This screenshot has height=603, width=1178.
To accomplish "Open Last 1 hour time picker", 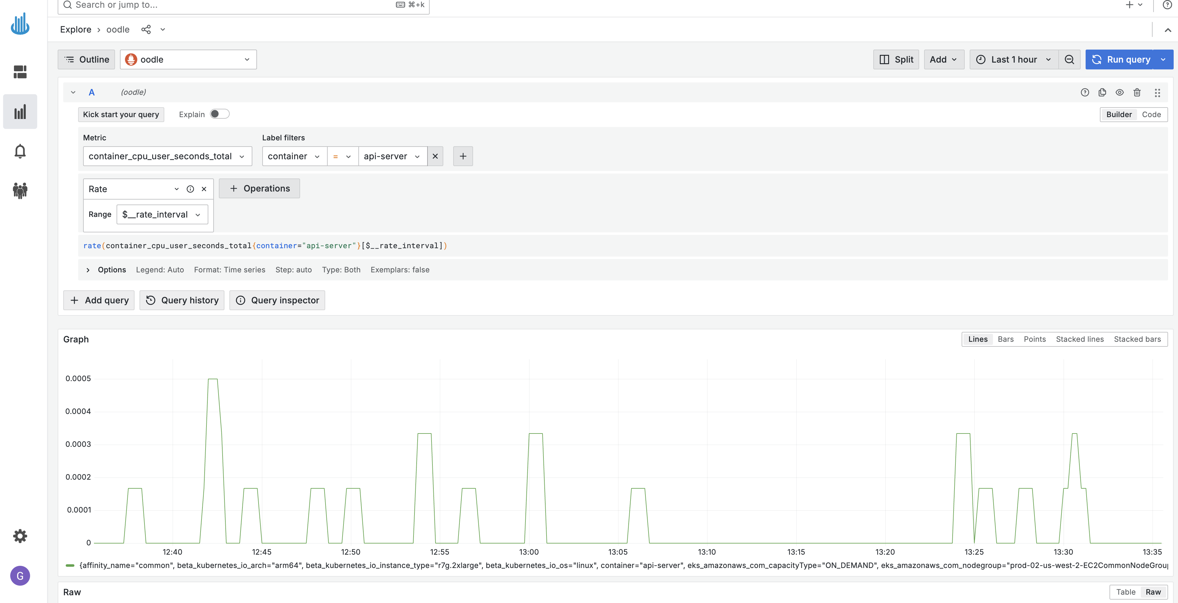I will pyautogui.click(x=1014, y=59).
